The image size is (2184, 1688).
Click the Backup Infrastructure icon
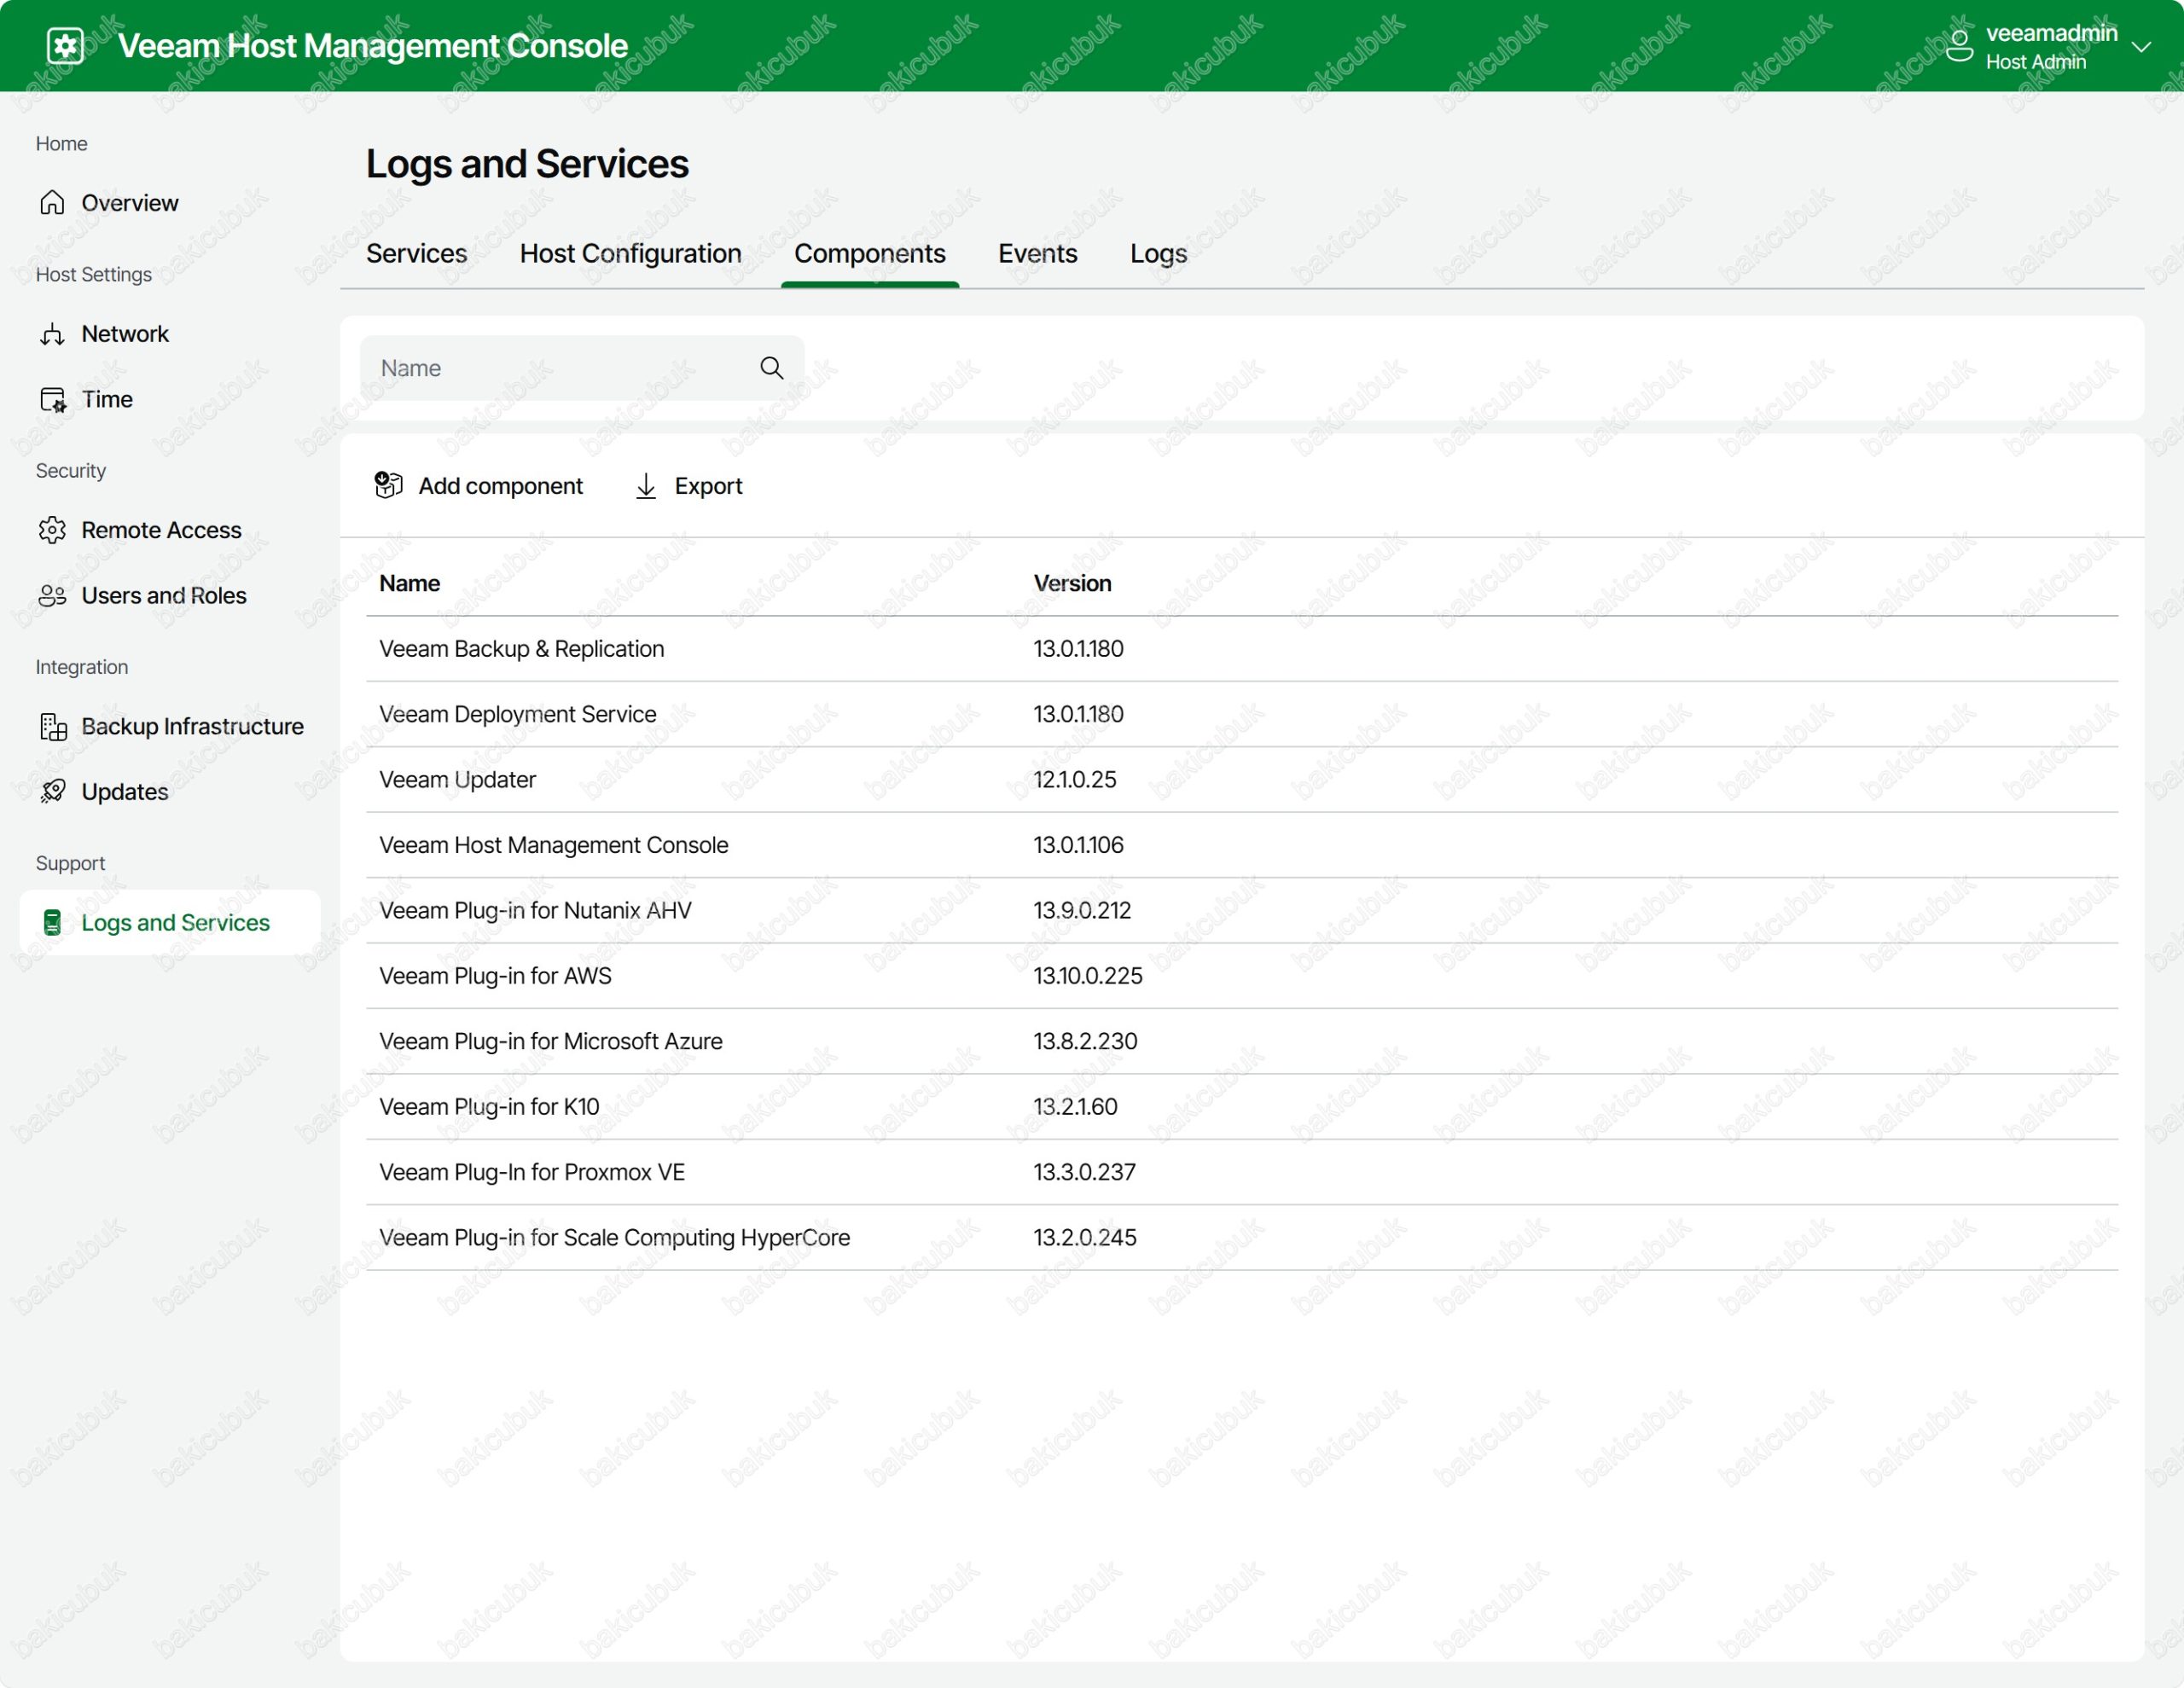pos(52,727)
